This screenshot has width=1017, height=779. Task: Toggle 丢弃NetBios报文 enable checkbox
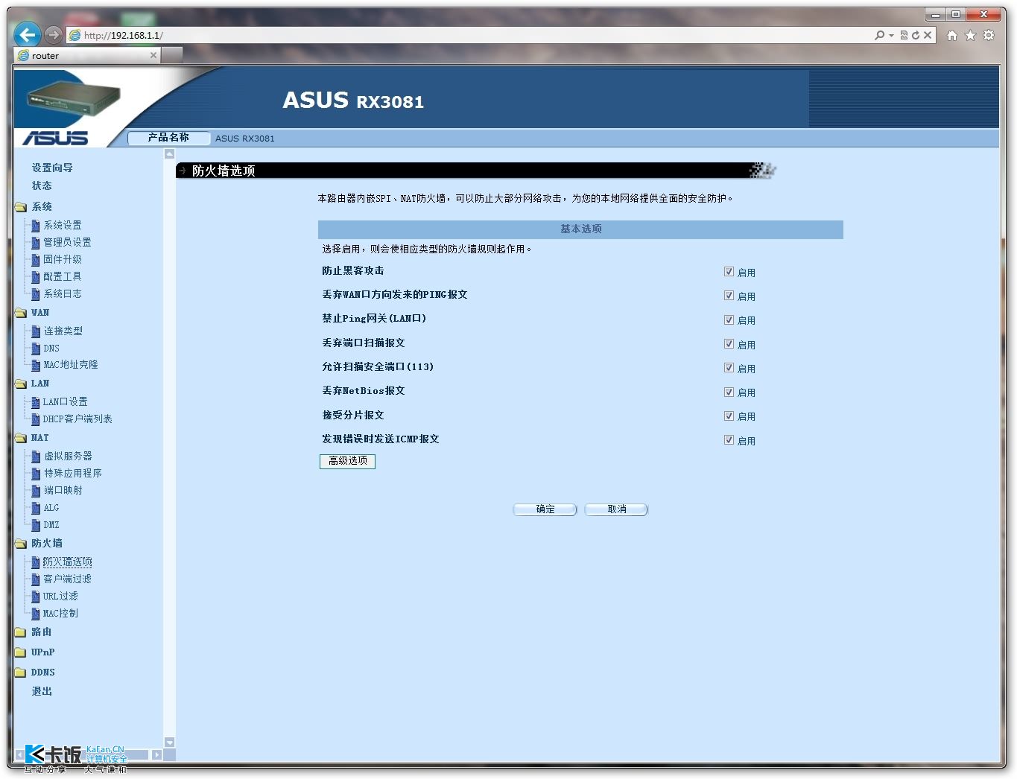pos(729,392)
